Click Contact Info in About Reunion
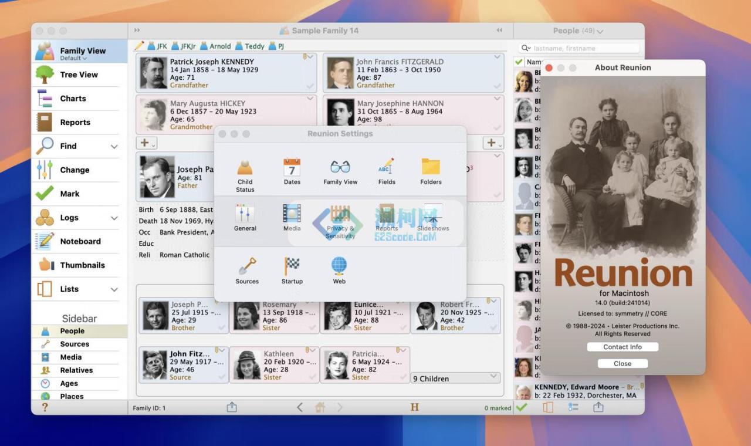This screenshot has width=751, height=446. tap(623, 347)
